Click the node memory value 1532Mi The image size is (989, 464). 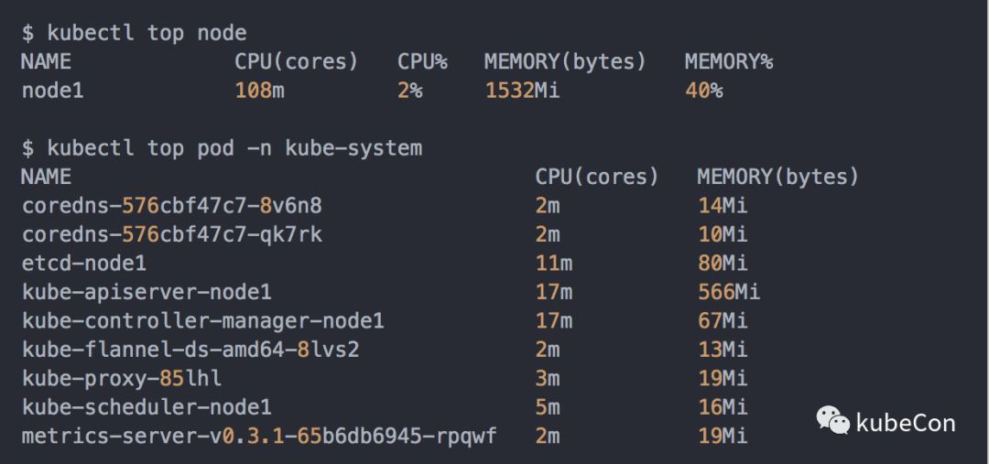point(522,91)
